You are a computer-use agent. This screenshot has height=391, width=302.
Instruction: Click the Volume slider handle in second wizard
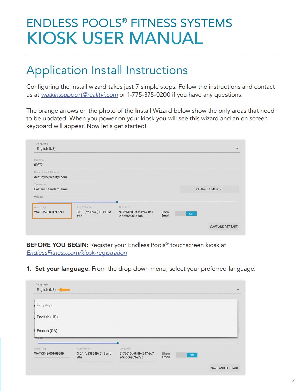coord(117,343)
